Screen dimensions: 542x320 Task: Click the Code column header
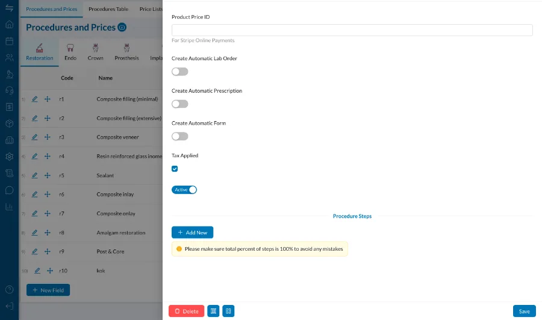point(67,78)
